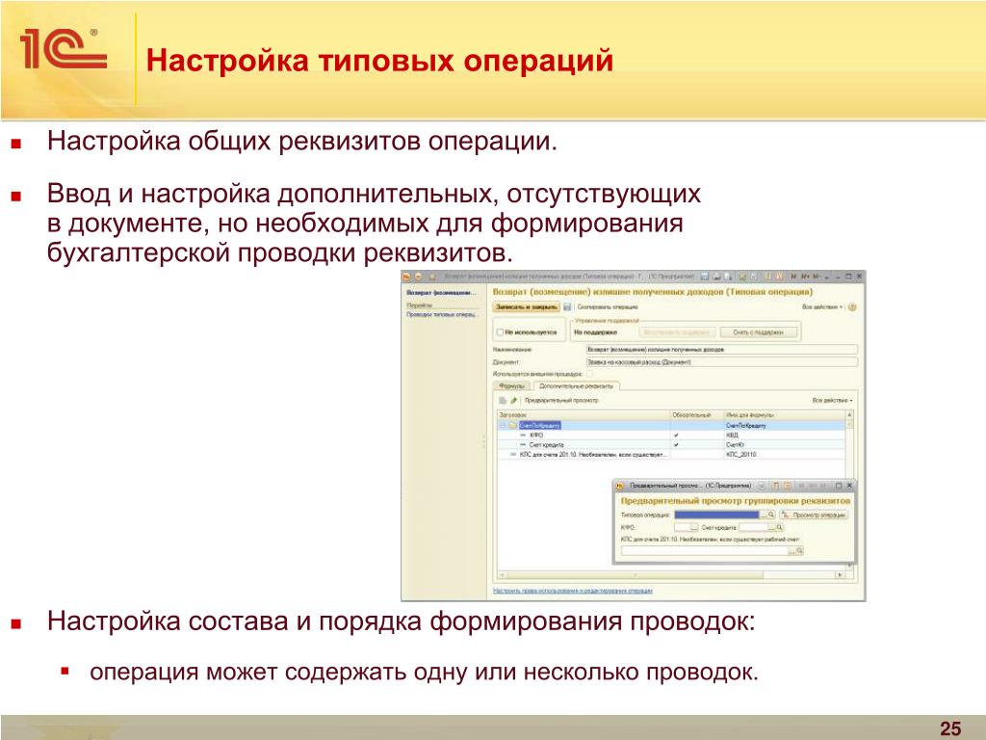Select the КПС для счета 201.10 row
Screen dimensions: 986x740
pos(671,455)
